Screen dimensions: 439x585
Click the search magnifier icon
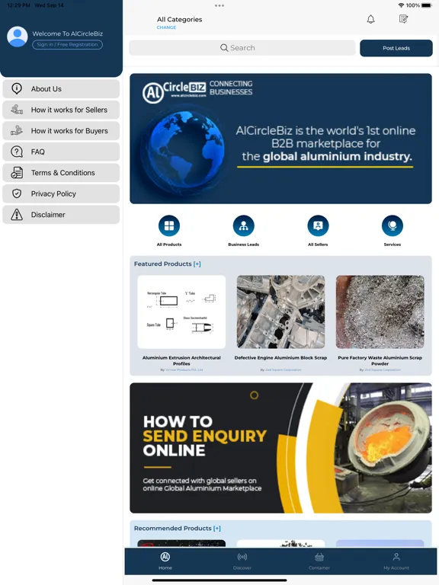(x=224, y=48)
